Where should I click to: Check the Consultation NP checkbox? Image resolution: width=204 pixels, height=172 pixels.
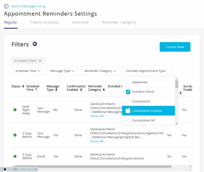click(x=128, y=120)
